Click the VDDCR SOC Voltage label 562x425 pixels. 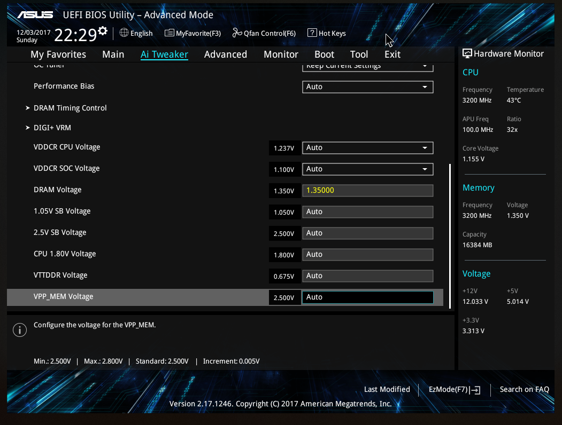click(x=67, y=169)
